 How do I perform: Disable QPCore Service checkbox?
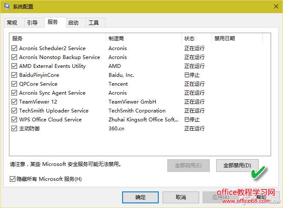tap(14, 84)
